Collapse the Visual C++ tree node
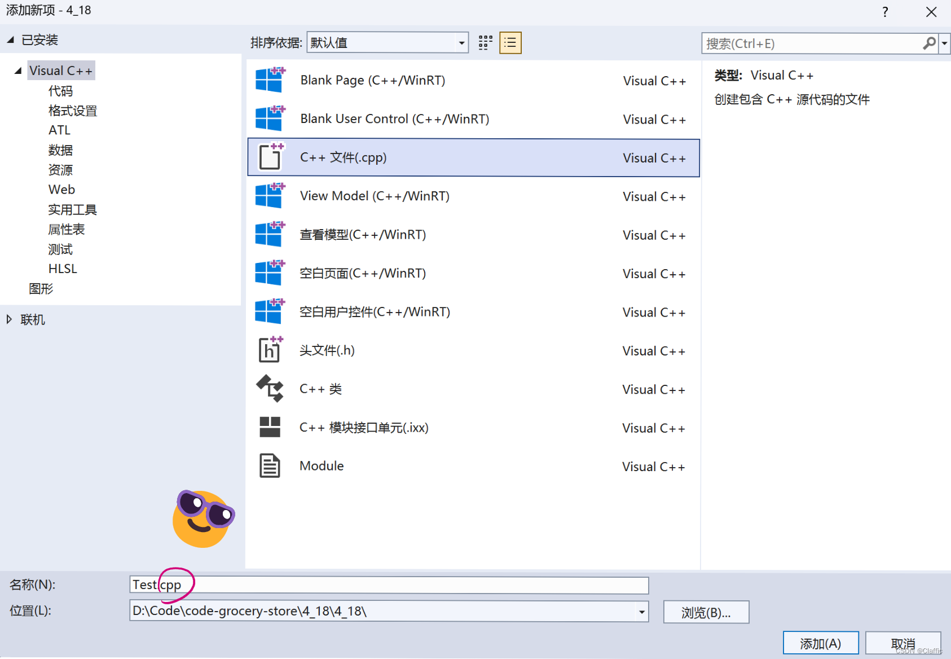 point(18,71)
